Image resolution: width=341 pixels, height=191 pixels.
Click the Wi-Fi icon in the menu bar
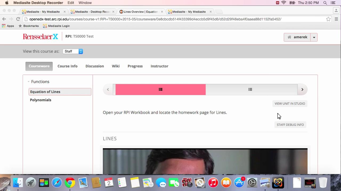pyautogui.click(x=283, y=3)
